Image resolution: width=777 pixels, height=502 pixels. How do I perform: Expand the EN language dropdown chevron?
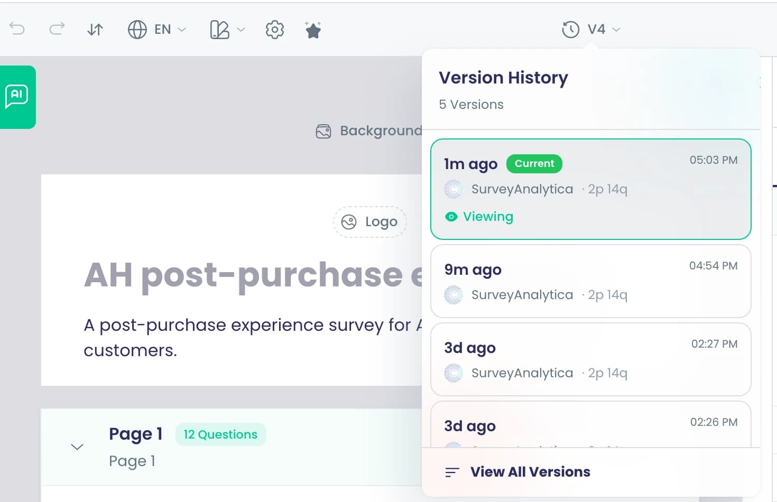[x=182, y=30]
